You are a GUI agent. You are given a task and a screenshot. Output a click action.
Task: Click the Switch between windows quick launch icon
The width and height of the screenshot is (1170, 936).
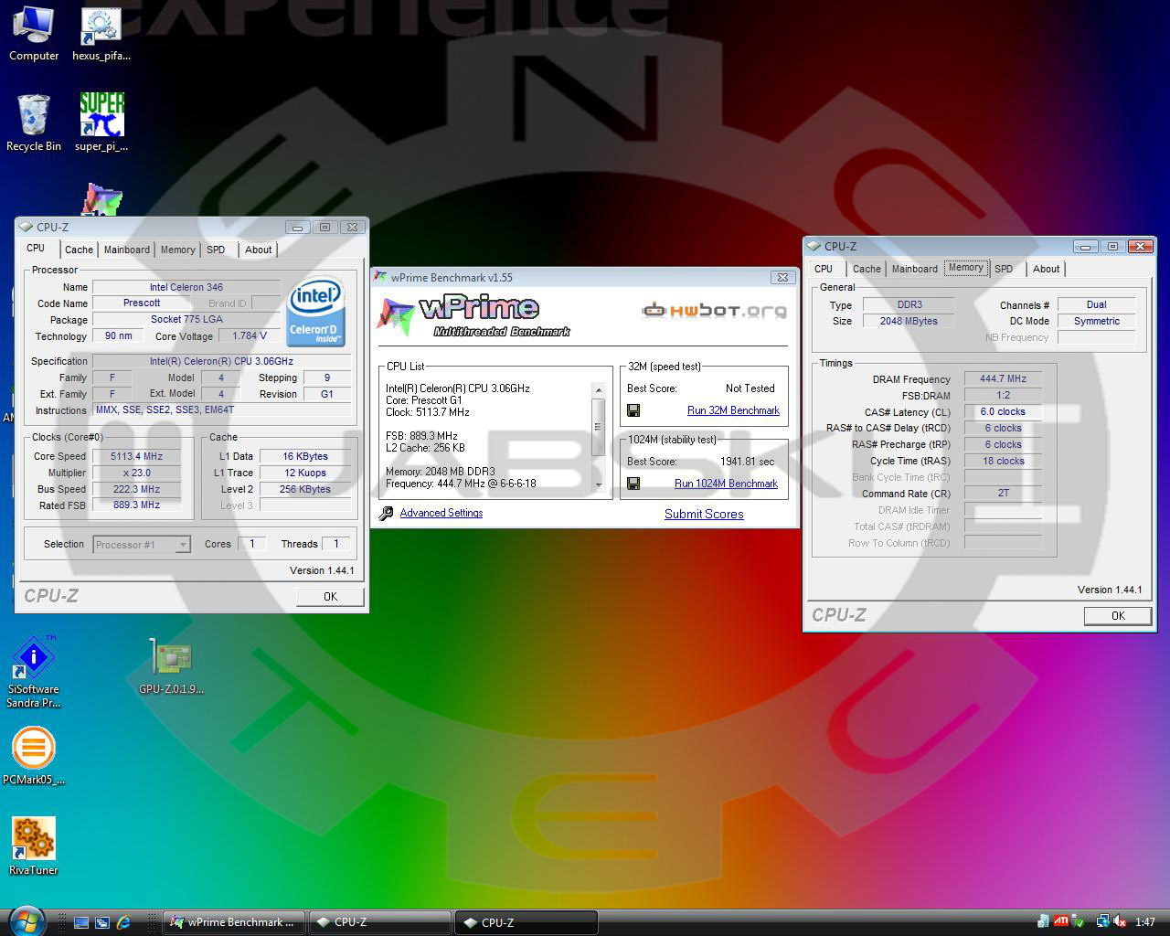(102, 922)
